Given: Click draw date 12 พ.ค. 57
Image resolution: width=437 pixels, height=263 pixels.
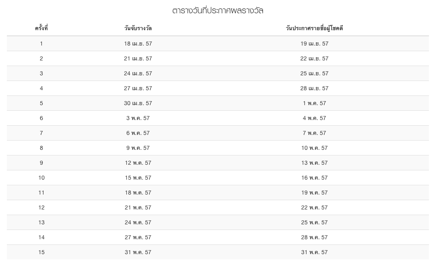Looking at the screenshot, I should (x=138, y=163).
